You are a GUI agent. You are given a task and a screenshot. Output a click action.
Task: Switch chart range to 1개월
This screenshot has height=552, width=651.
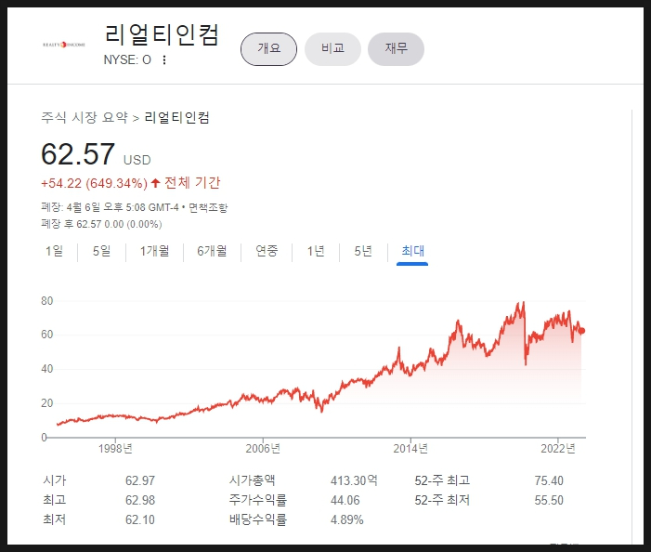click(x=154, y=251)
